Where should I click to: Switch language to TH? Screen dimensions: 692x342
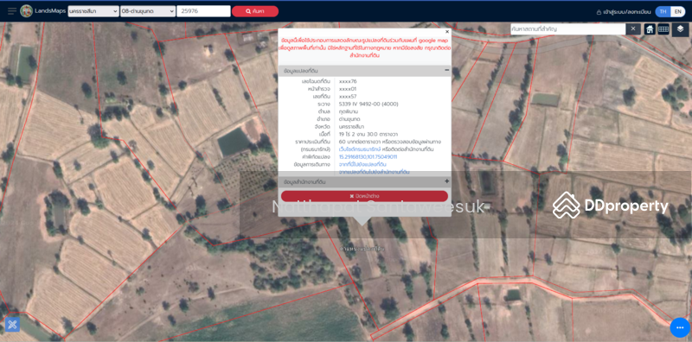[663, 12]
